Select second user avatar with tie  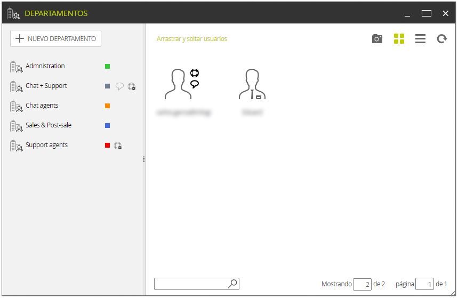pos(252,84)
